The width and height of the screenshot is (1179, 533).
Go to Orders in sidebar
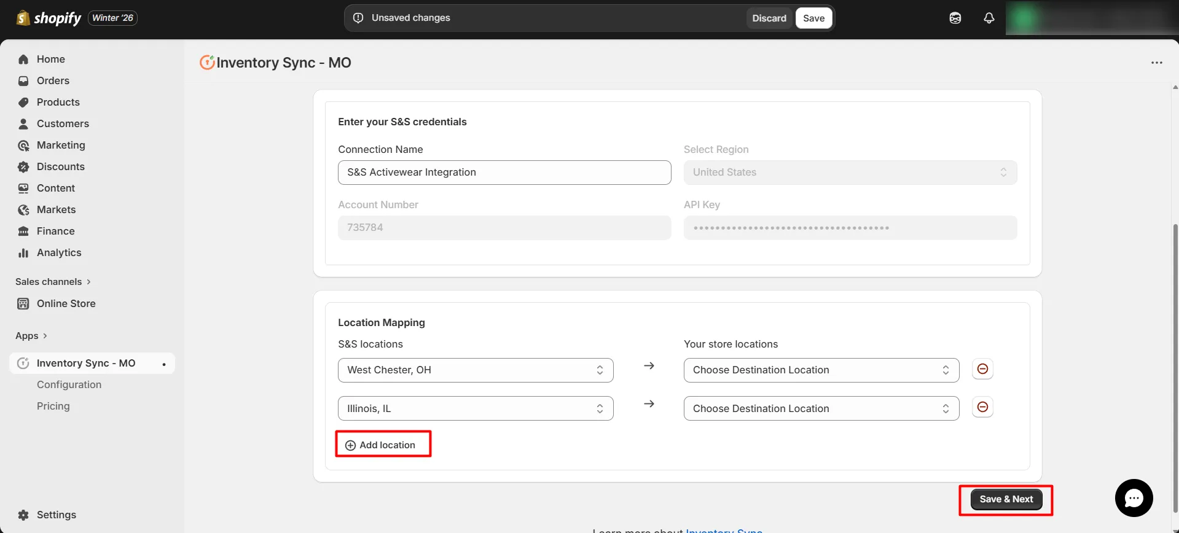click(53, 80)
